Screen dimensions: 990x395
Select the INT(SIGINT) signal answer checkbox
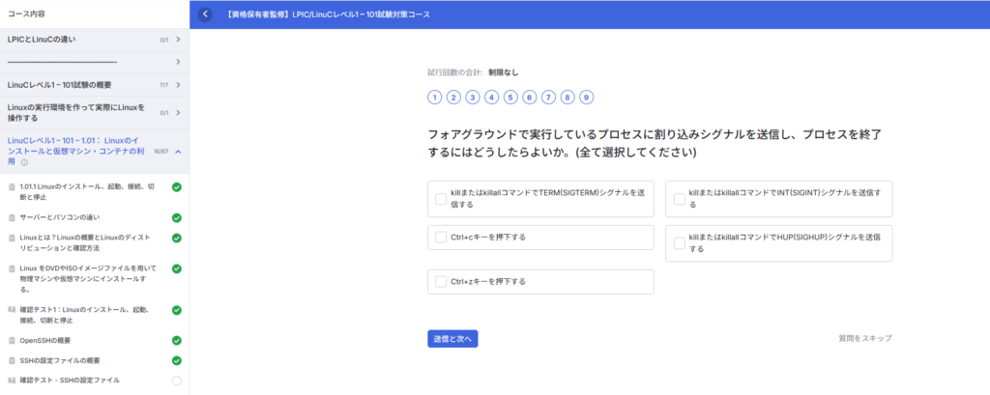pyautogui.click(x=680, y=198)
